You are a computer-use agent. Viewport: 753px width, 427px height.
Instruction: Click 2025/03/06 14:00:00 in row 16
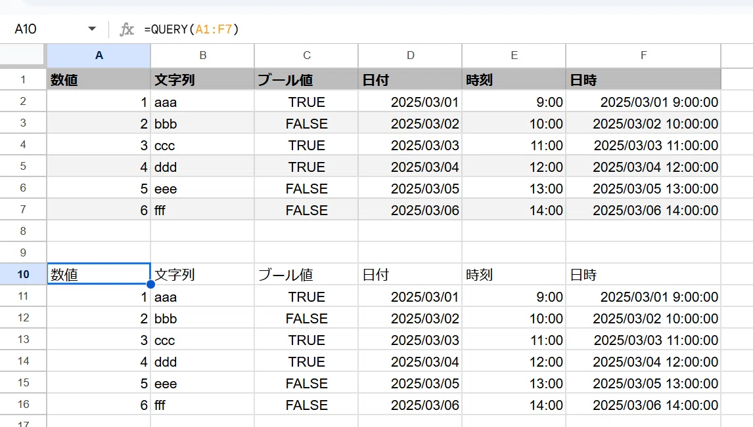(643, 404)
